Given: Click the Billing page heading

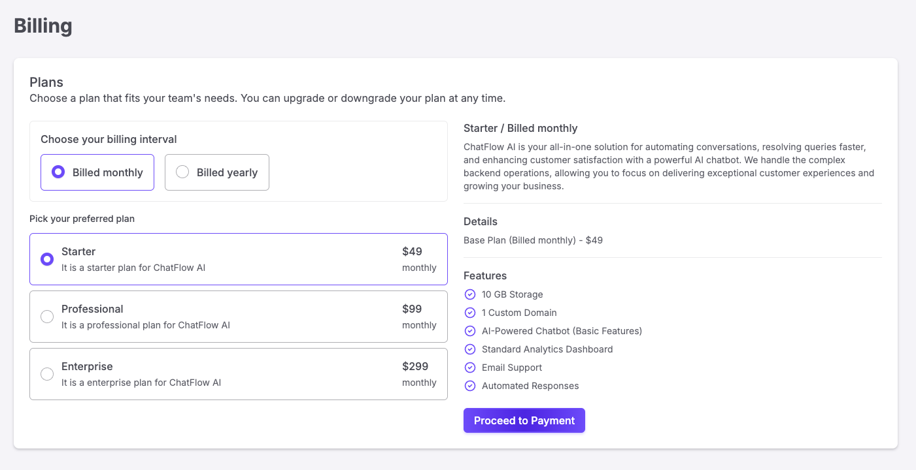Looking at the screenshot, I should (43, 26).
